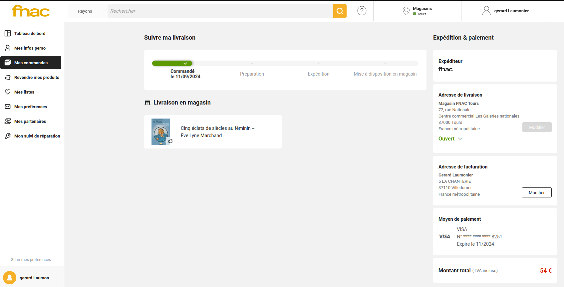564x287 pixels.
Task: Click the green Commandé progress step
Action: click(x=172, y=63)
